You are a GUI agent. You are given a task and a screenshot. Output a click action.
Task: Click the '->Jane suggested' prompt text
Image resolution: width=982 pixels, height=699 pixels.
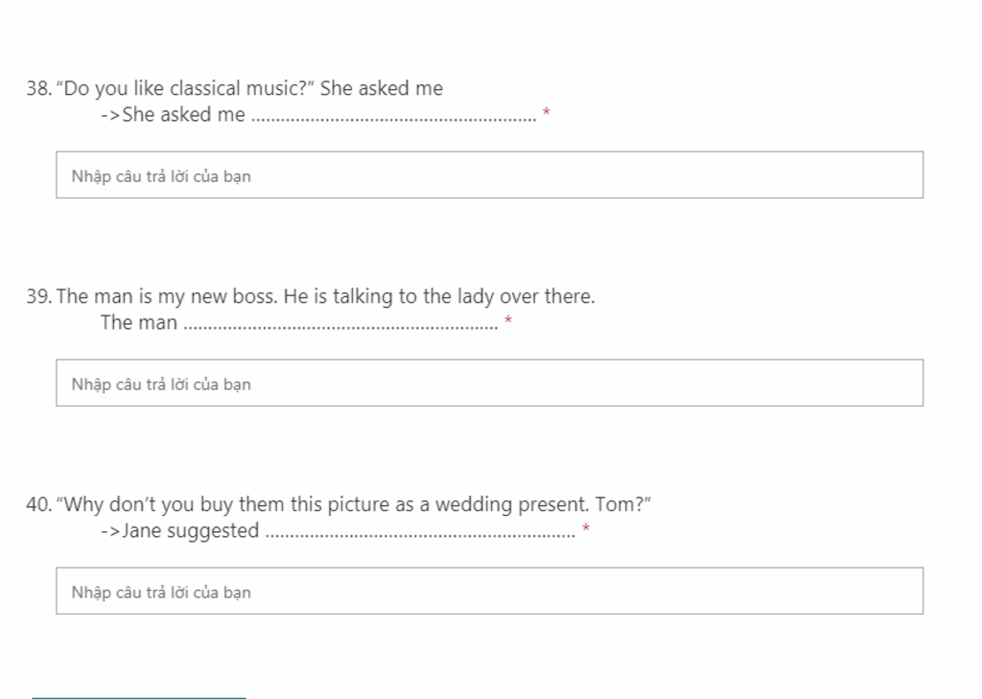click(x=179, y=530)
